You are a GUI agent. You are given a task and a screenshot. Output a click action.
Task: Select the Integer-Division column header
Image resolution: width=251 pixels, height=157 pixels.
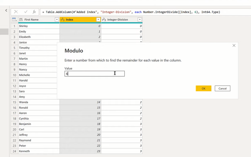coord(122,20)
